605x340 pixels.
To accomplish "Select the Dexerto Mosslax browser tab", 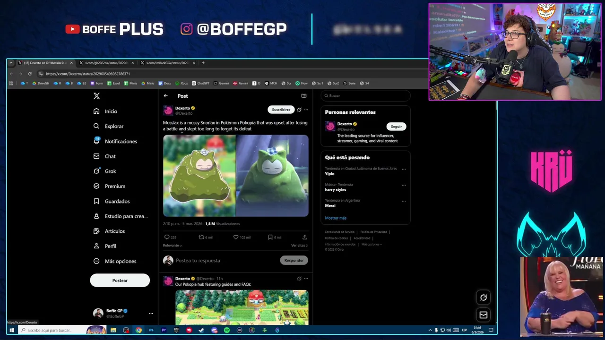I will click(44, 63).
